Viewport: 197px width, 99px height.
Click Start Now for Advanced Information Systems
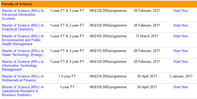point(181,11)
